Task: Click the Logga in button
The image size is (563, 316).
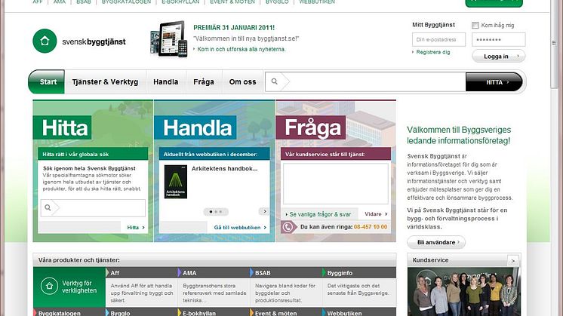Action: pos(498,57)
